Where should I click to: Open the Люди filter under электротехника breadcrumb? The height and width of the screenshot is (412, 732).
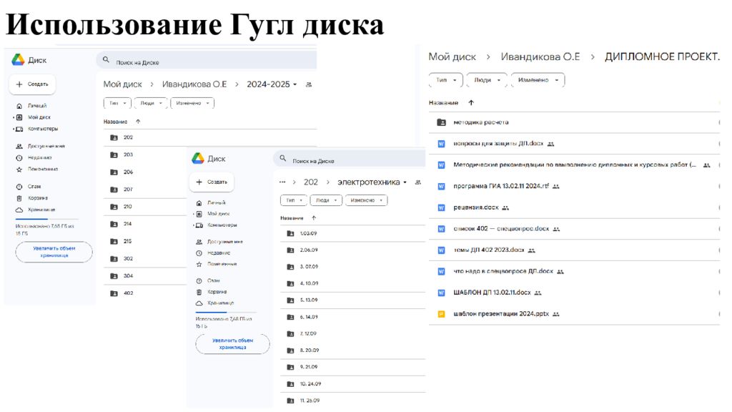pos(326,201)
